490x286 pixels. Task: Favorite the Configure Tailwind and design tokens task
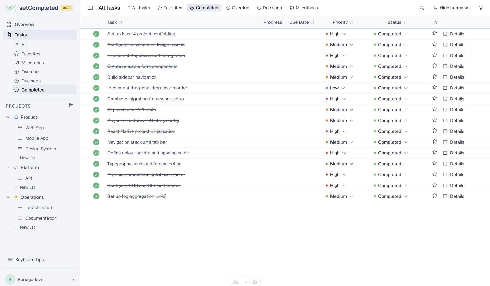coord(435,44)
